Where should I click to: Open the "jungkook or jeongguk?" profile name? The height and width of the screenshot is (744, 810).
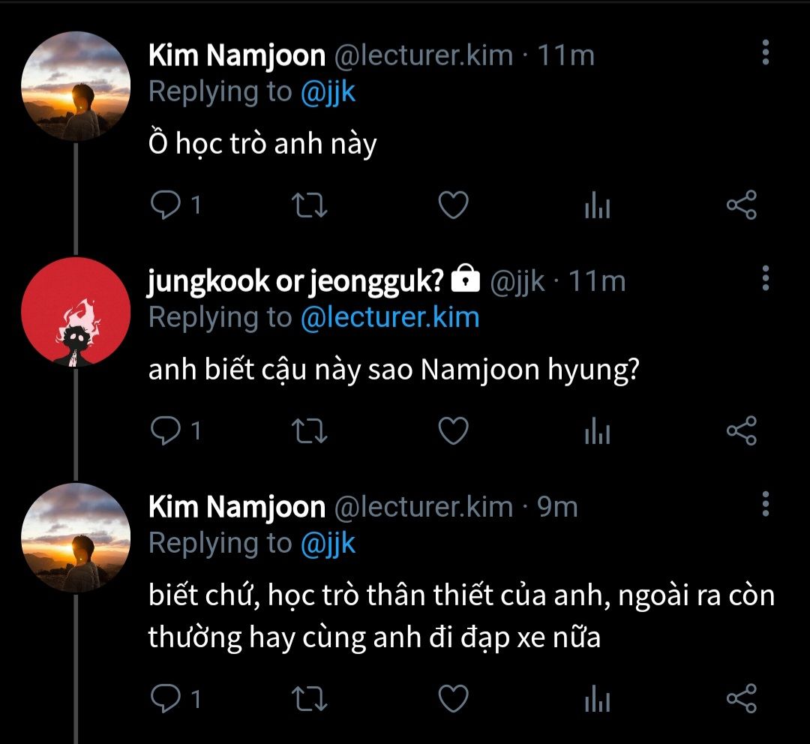297,281
